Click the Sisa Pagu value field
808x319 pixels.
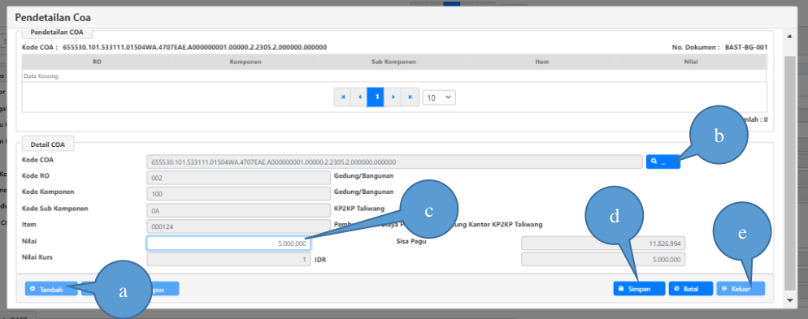[603, 244]
